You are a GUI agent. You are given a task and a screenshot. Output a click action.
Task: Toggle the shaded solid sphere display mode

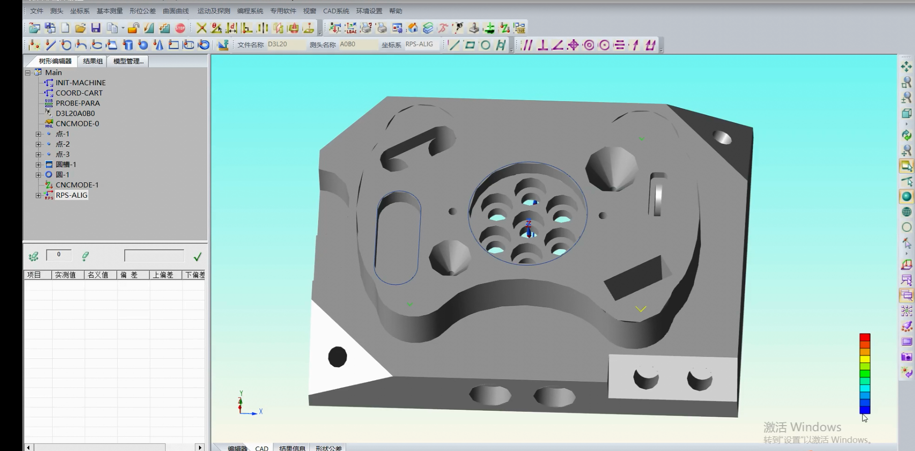tap(907, 197)
